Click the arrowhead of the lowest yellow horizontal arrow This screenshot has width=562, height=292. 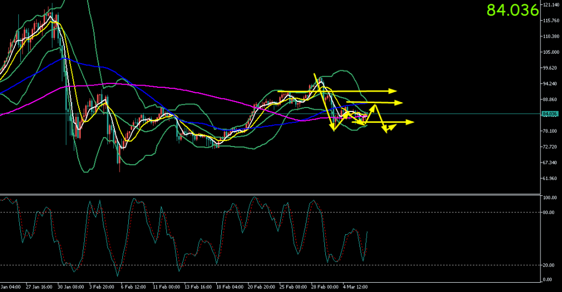pyautogui.click(x=410, y=122)
